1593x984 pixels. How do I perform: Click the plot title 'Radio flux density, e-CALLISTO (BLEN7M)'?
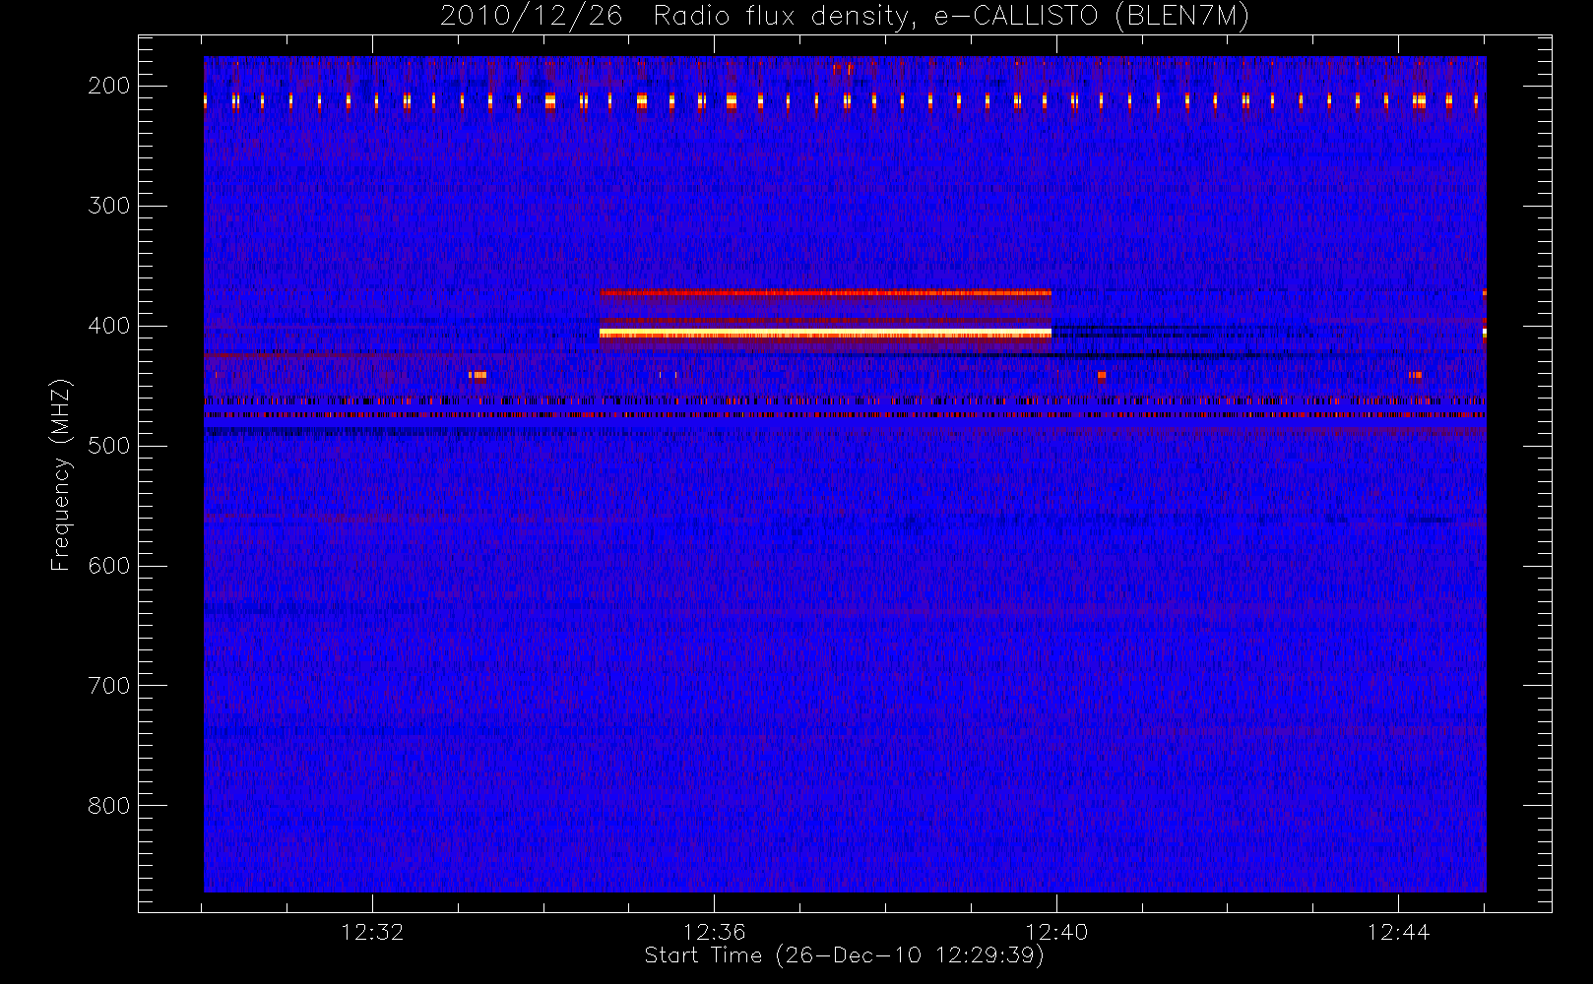tap(951, 17)
